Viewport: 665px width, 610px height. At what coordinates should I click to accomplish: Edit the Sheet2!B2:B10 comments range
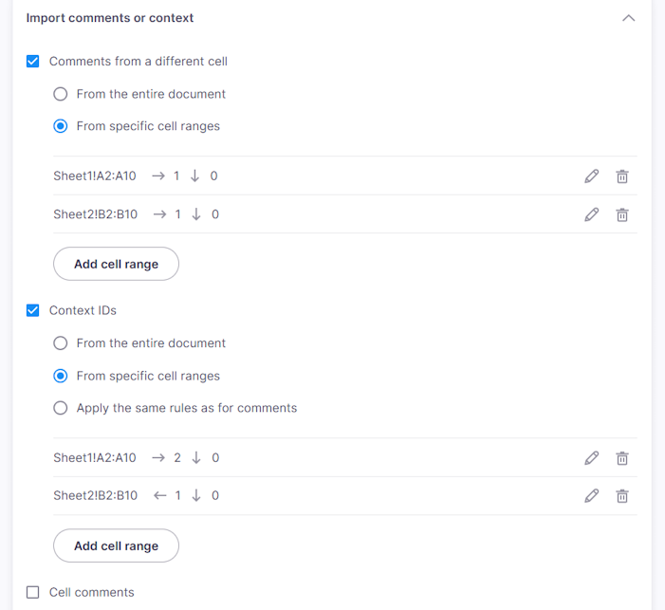(x=592, y=214)
